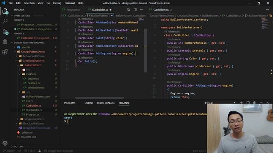The width and height of the screenshot is (273, 153).
Task: Click the cursor position indicator in status bar
Action: 199,151
